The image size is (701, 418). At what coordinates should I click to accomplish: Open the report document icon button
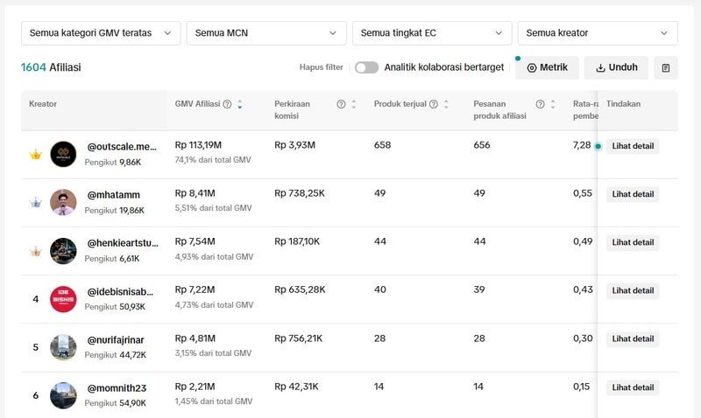[x=666, y=67]
